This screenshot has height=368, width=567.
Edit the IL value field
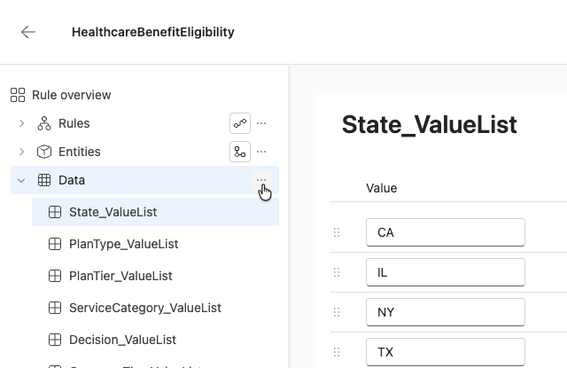pos(446,272)
